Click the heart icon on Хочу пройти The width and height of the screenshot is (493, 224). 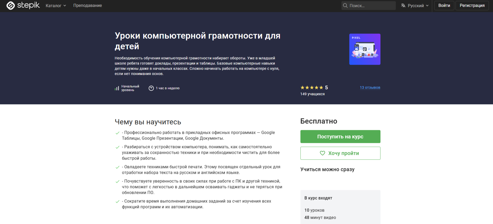[322, 153]
